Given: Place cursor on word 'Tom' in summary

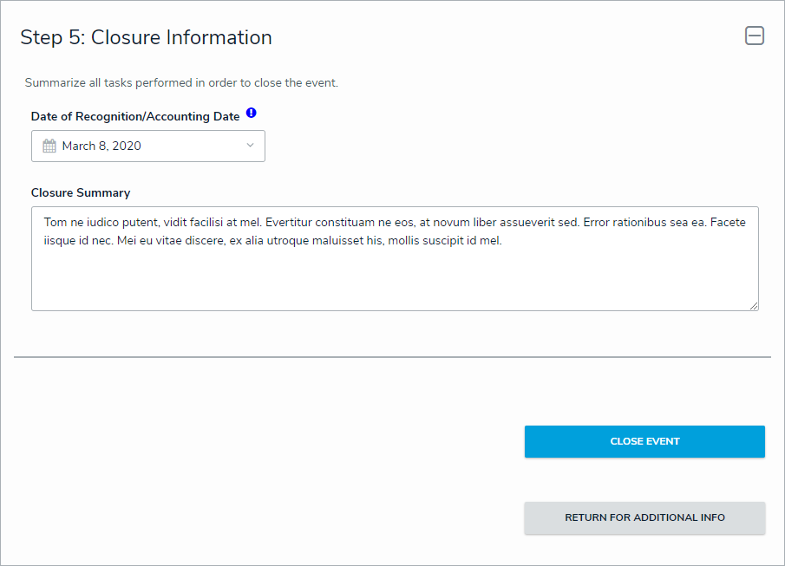Looking at the screenshot, I should coord(55,223).
